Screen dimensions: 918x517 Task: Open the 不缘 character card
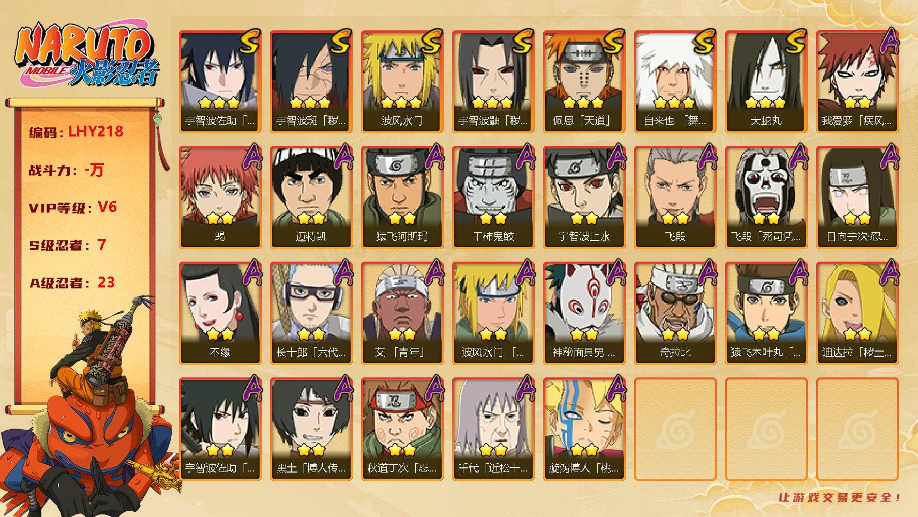pos(220,313)
